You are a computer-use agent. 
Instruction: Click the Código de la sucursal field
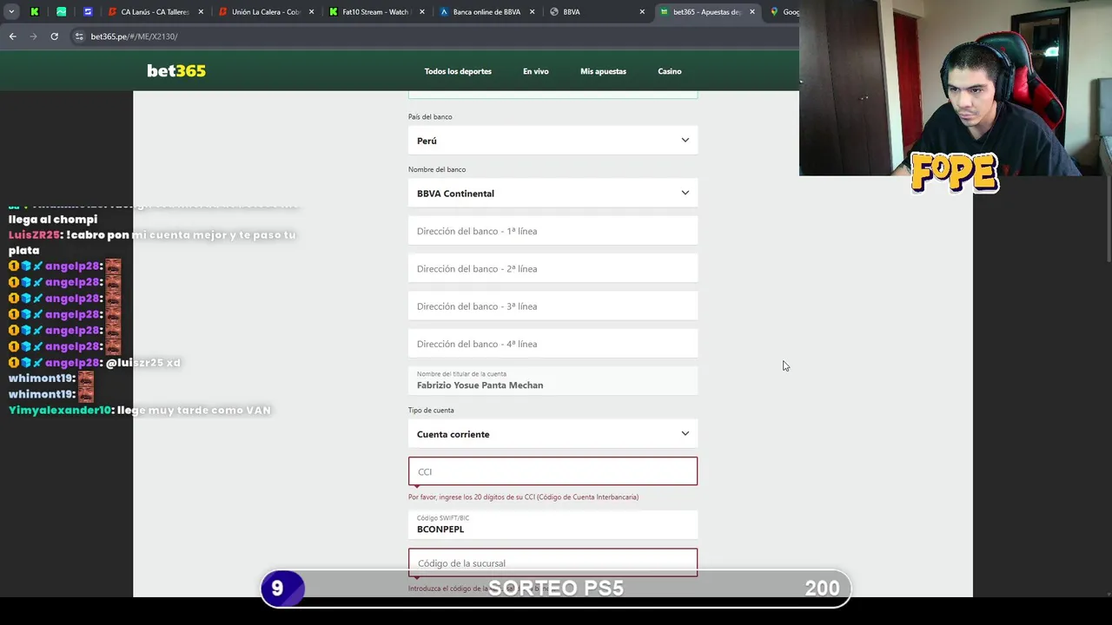click(x=553, y=562)
